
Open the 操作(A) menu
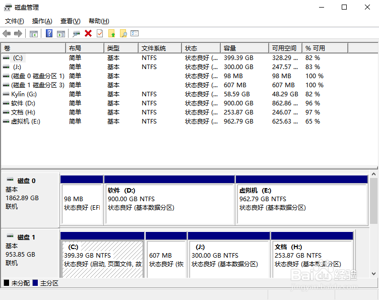coord(42,21)
